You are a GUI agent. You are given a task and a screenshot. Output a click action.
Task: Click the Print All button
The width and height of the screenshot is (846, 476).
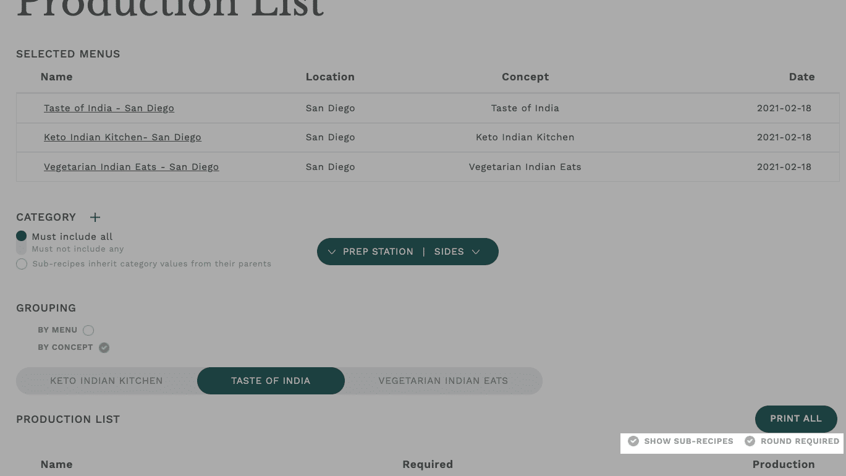point(796,419)
